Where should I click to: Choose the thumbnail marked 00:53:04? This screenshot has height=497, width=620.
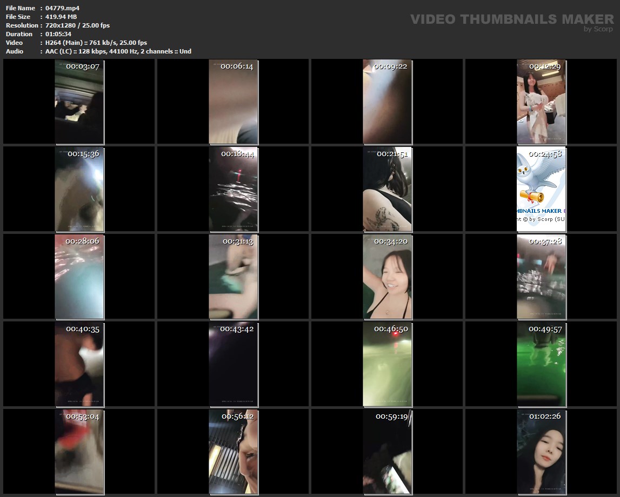[79, 452]
